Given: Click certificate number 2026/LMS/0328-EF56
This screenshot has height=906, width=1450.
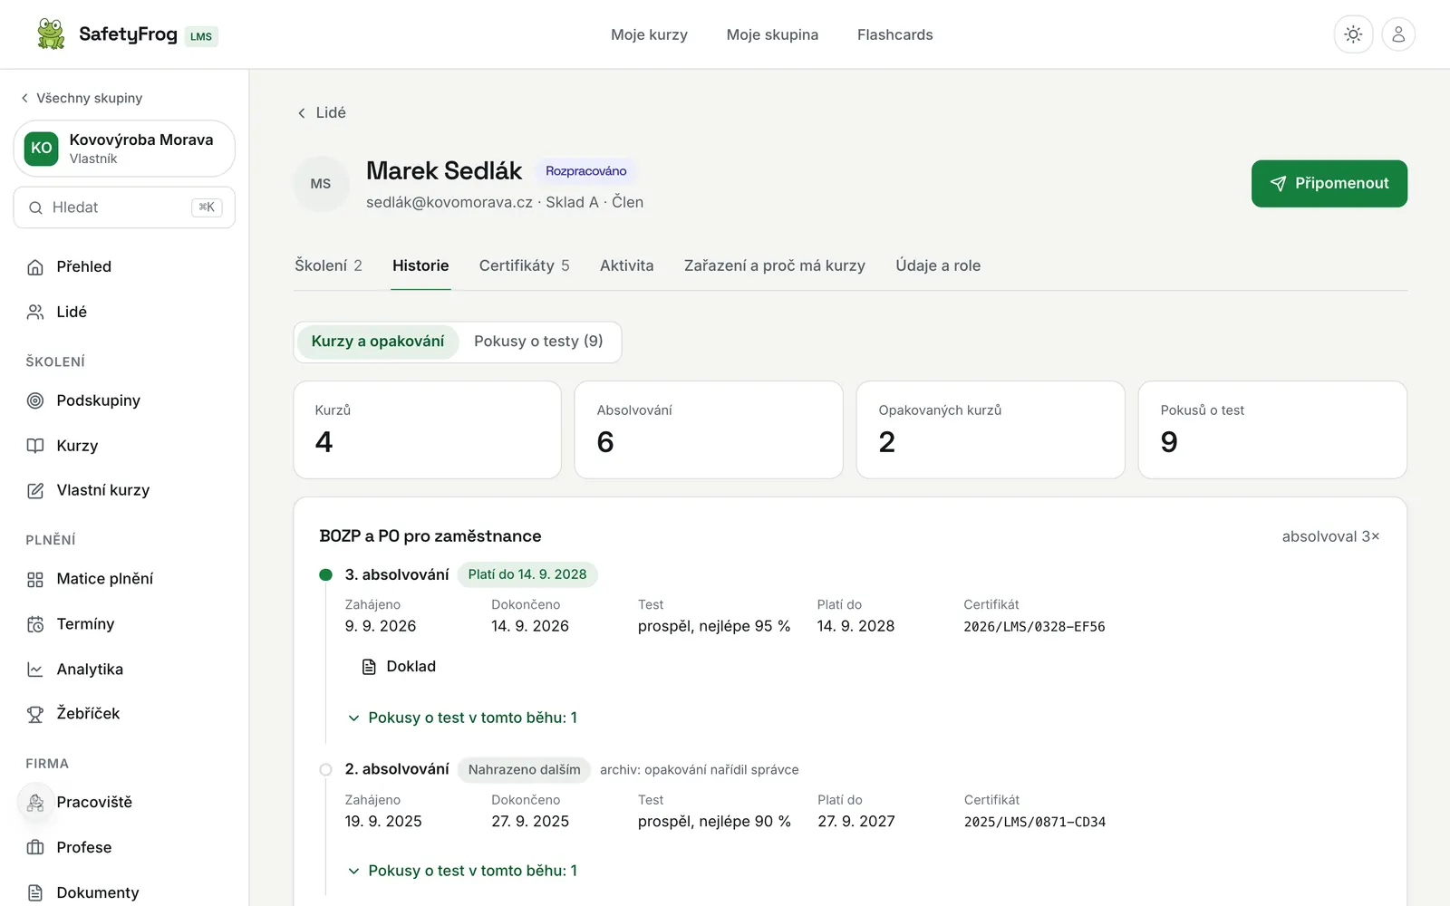Looking at the screenshot, I should pyautogui.click(x=1034, y=627).
